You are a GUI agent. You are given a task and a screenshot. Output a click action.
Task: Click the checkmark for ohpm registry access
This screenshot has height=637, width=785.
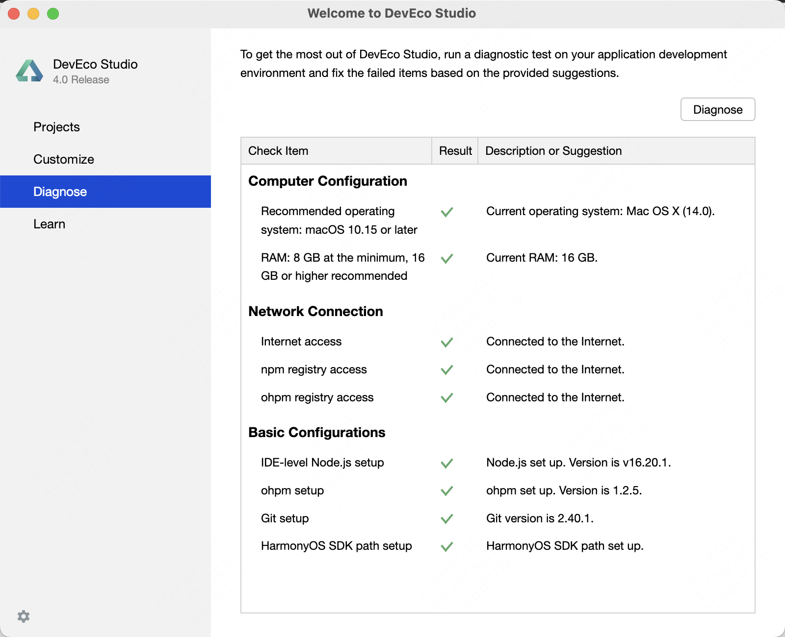tap(446, 398)
